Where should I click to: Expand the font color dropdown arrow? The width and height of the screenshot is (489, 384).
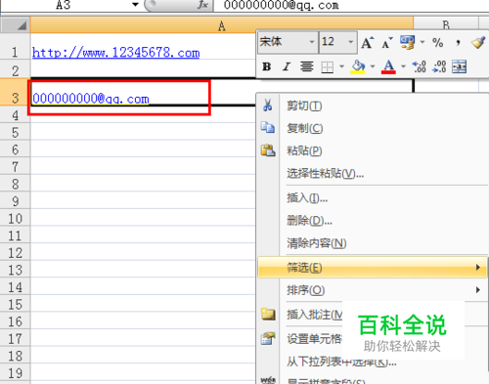[403, 66]
